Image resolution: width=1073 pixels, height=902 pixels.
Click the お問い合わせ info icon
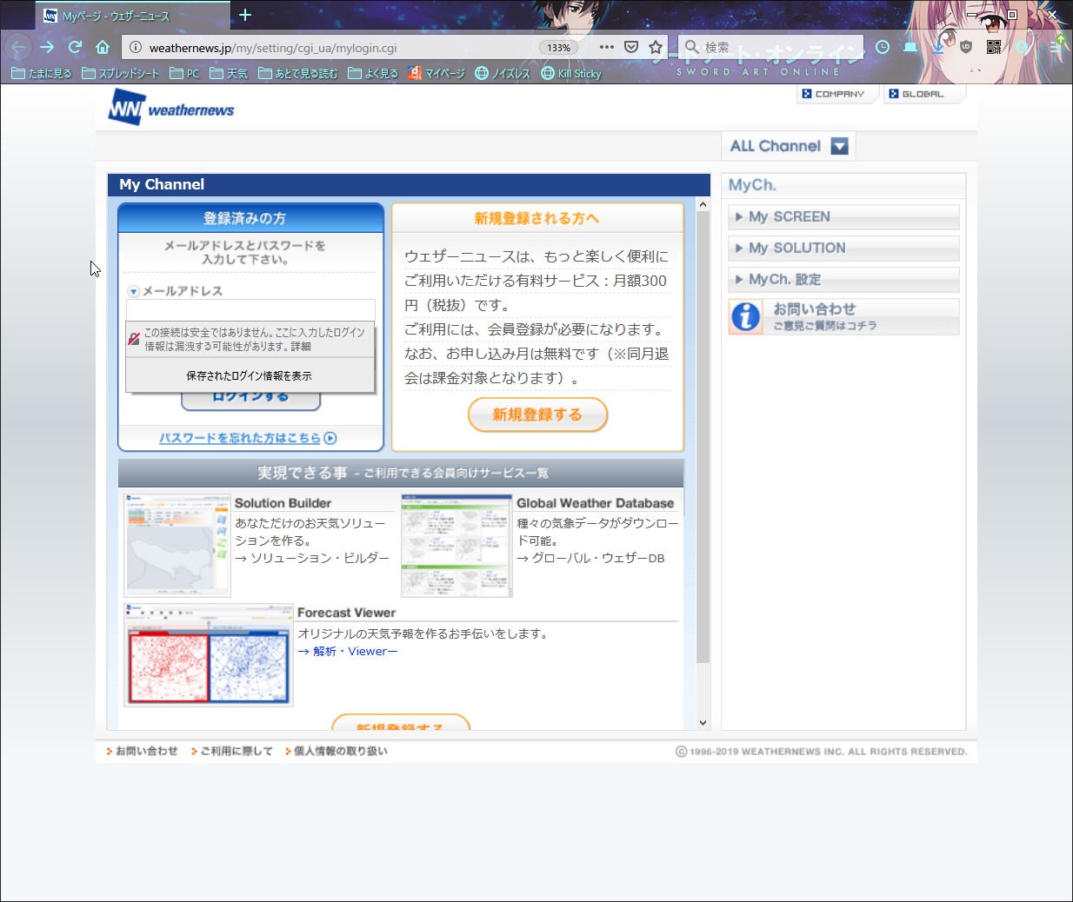coord(745,316)
